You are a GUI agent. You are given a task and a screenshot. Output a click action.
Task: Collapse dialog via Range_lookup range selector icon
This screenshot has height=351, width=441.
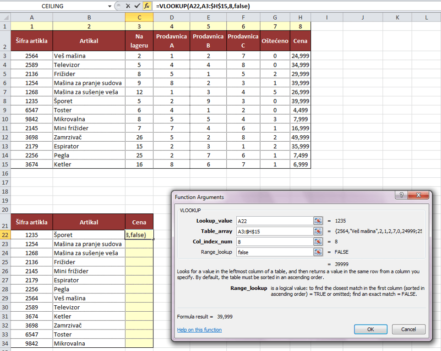pyautogui.click(x=318, y=252)
